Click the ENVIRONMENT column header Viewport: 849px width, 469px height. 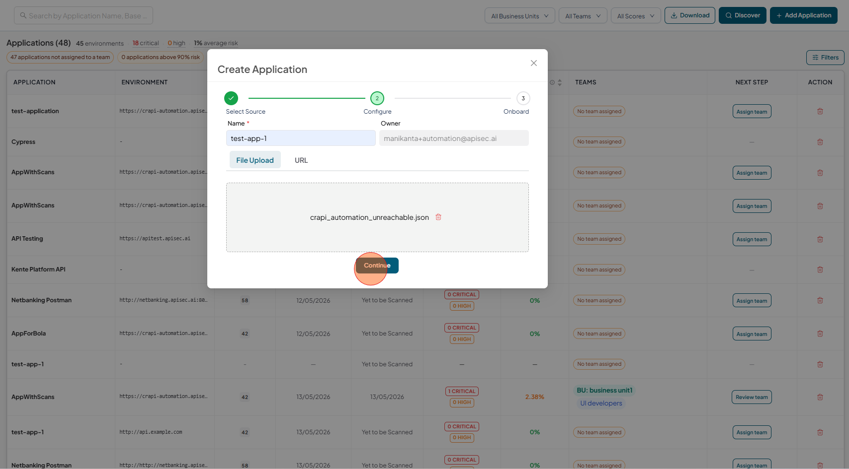click(144, 82)
